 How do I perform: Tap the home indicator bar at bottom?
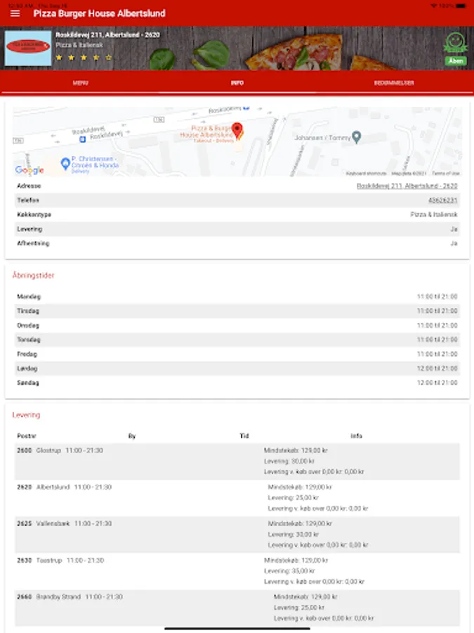tap(237, 628)
